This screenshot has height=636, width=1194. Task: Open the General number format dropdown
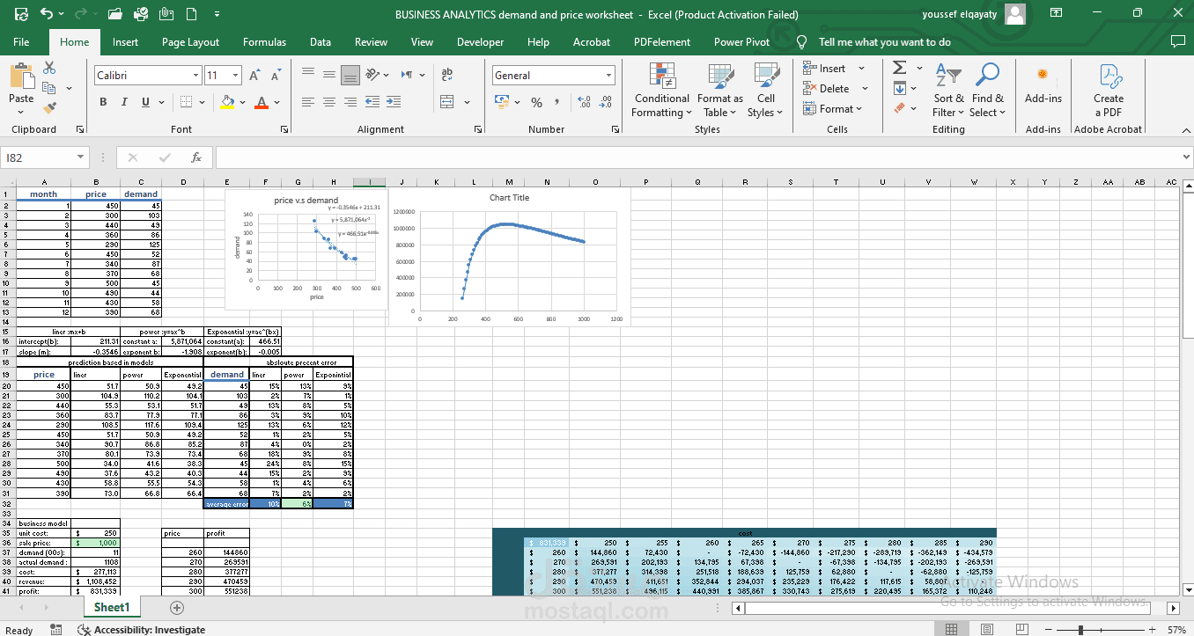(608, 76)
